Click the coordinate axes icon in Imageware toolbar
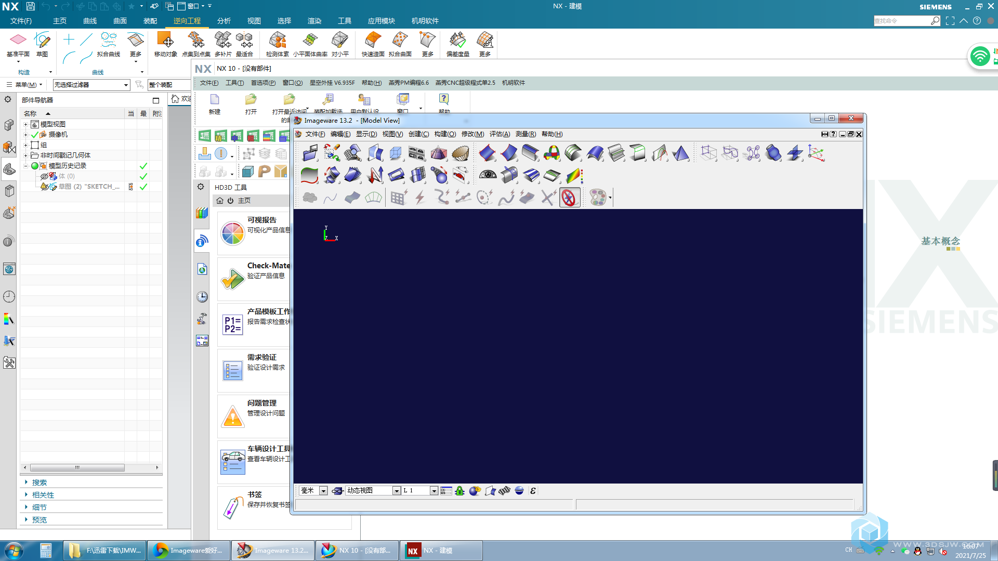998x561 pixels. (816, 153)
